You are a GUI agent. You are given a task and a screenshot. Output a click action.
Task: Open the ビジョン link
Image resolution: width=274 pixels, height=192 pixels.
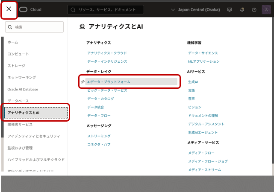tap(194, 107)
